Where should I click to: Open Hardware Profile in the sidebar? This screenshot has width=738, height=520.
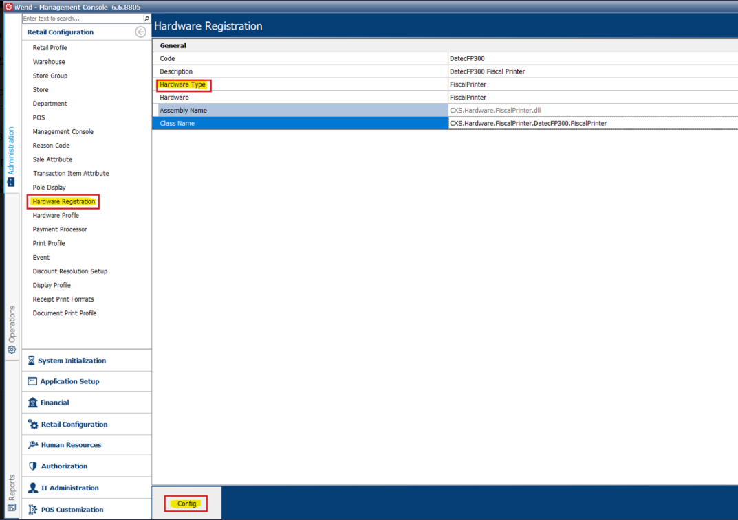coord(56,216)
